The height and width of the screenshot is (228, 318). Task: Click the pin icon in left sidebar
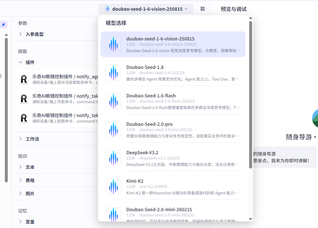pos(4,25)
